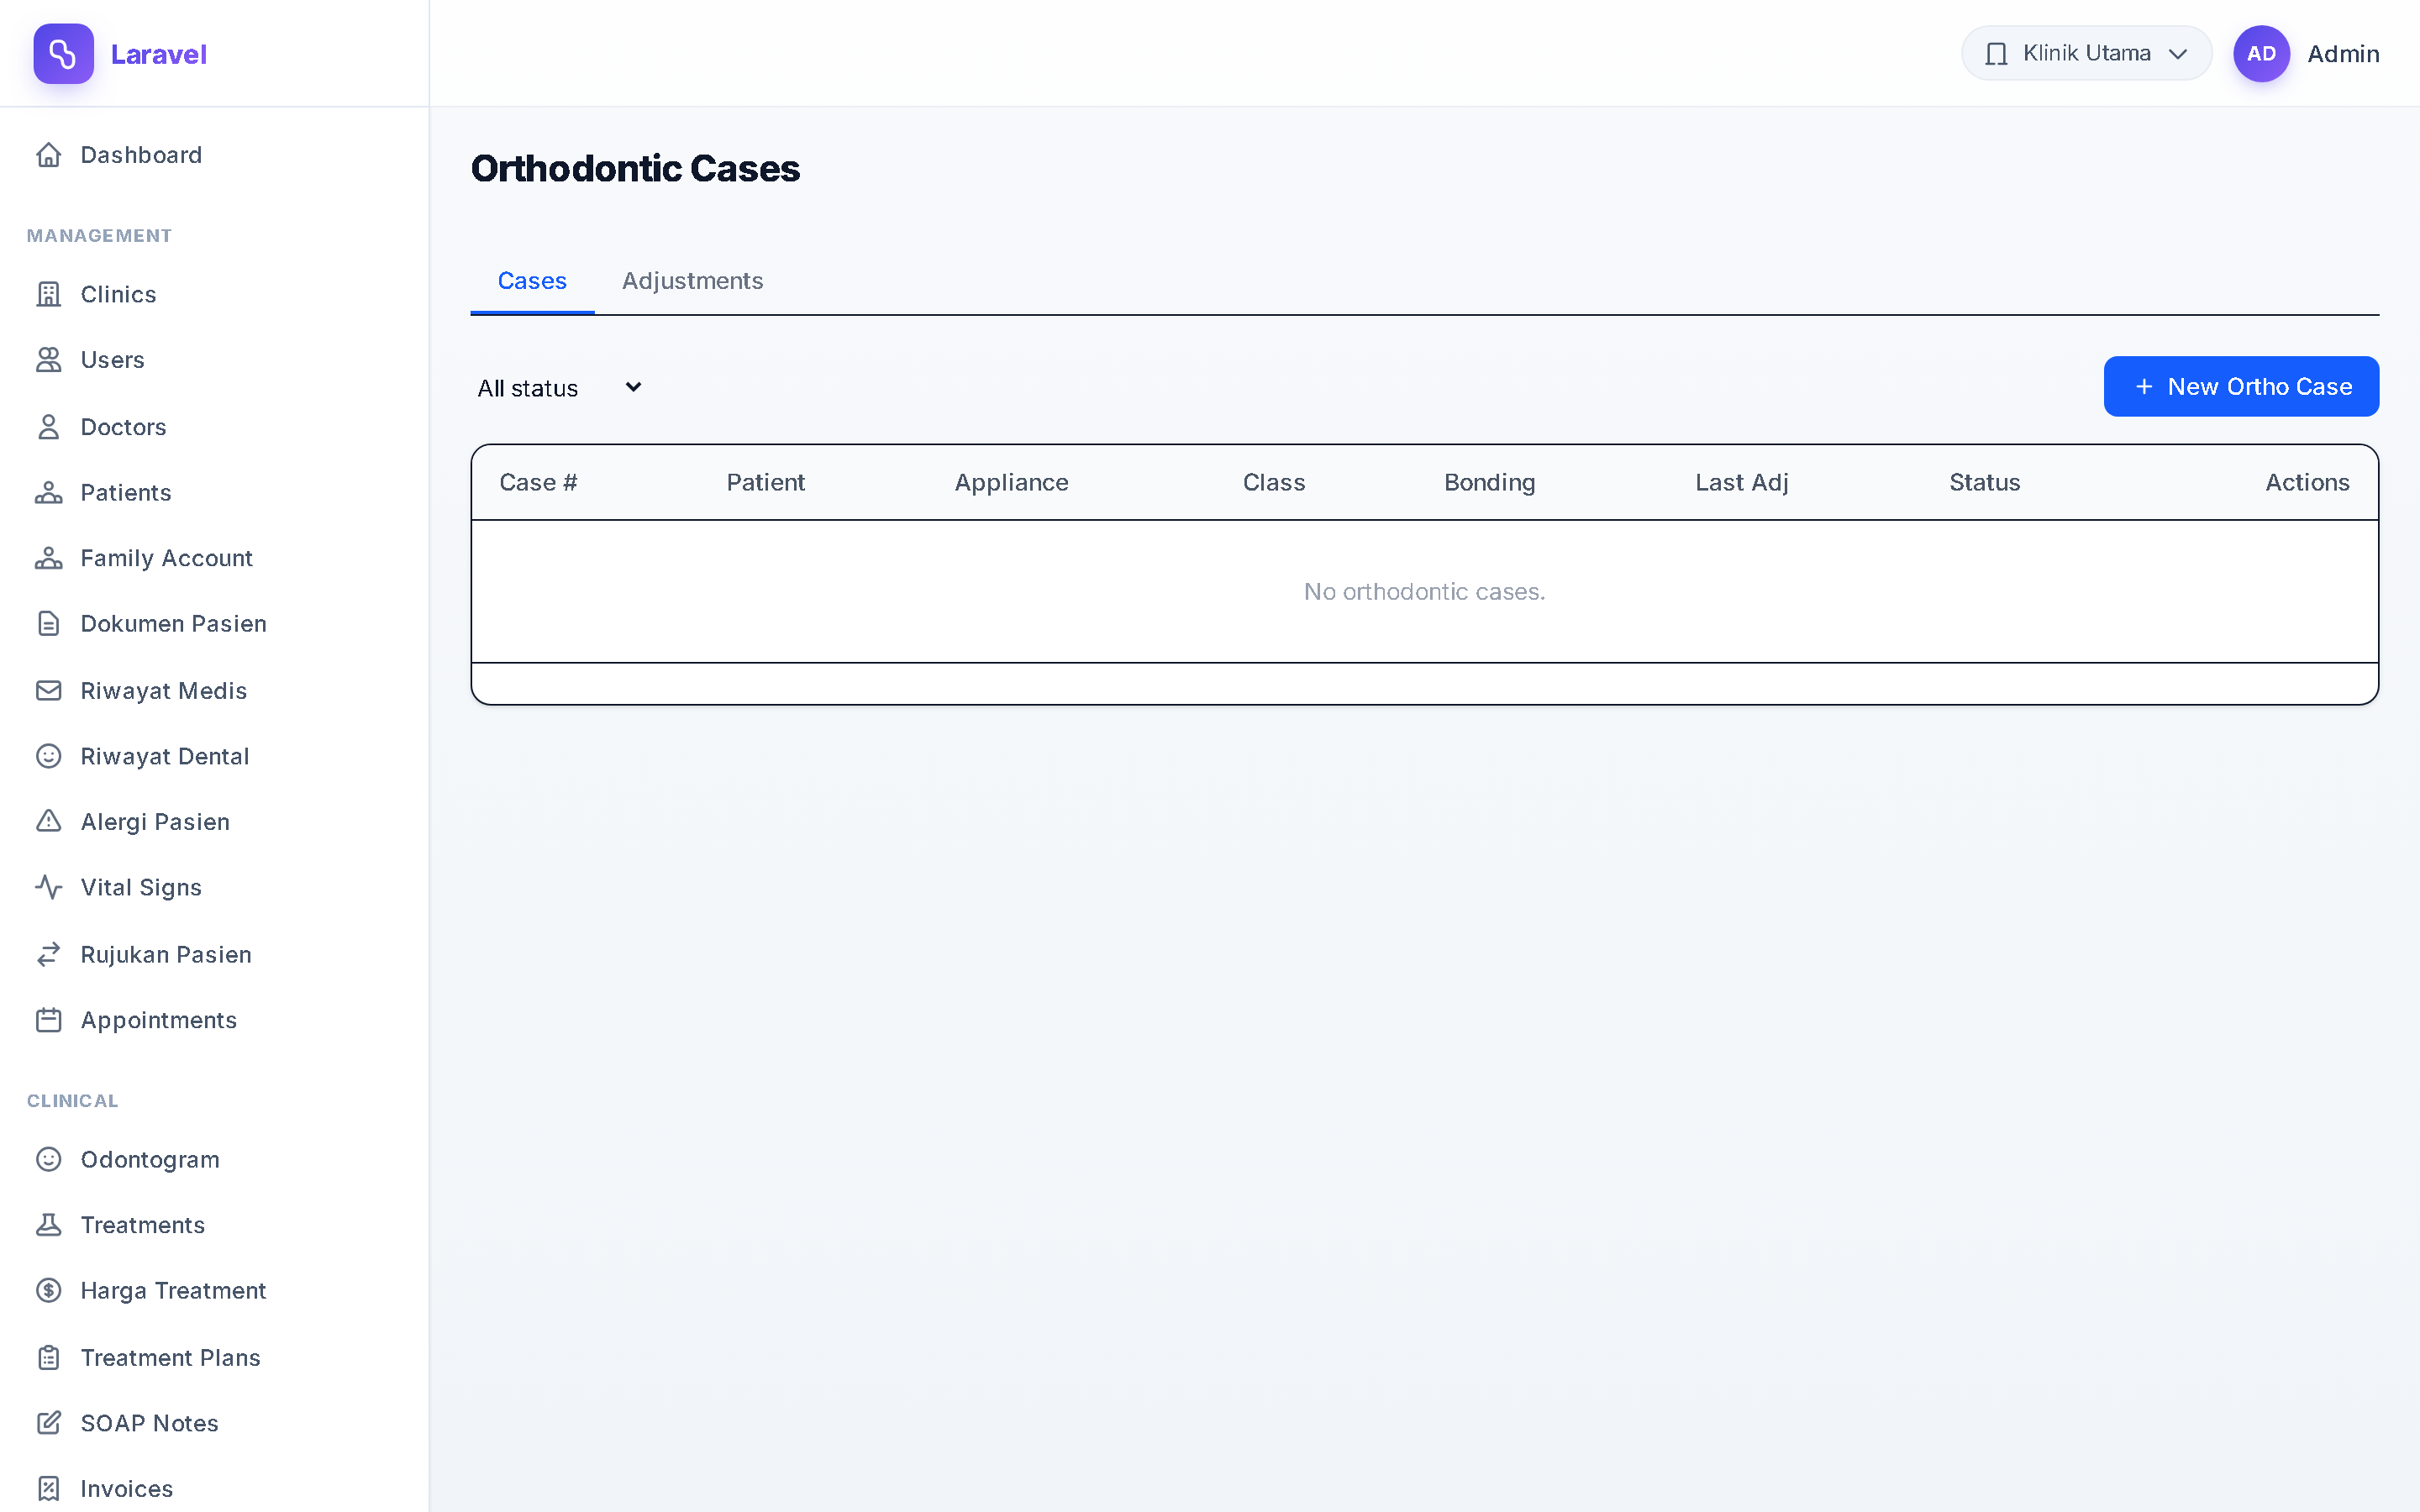This screenshot has width=2420, height=1512.
Task: Create a New Ortho Case
Action: point(2241,386)
